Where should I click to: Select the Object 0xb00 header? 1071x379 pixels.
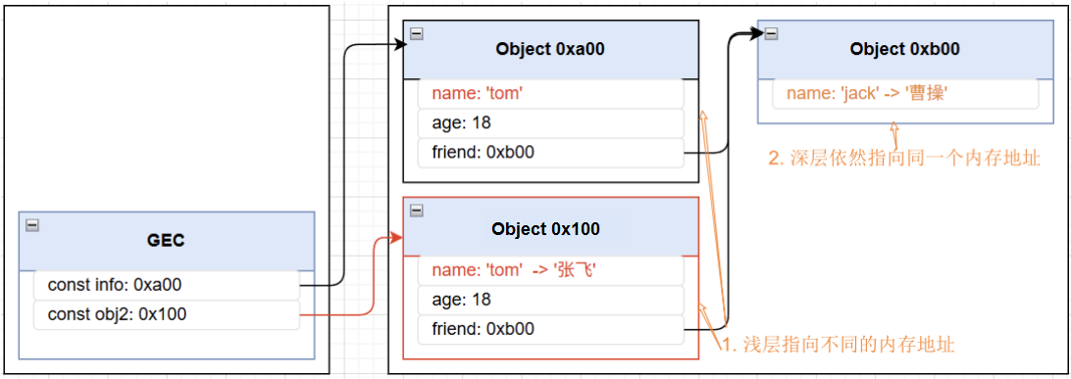(x=905, y=49)
